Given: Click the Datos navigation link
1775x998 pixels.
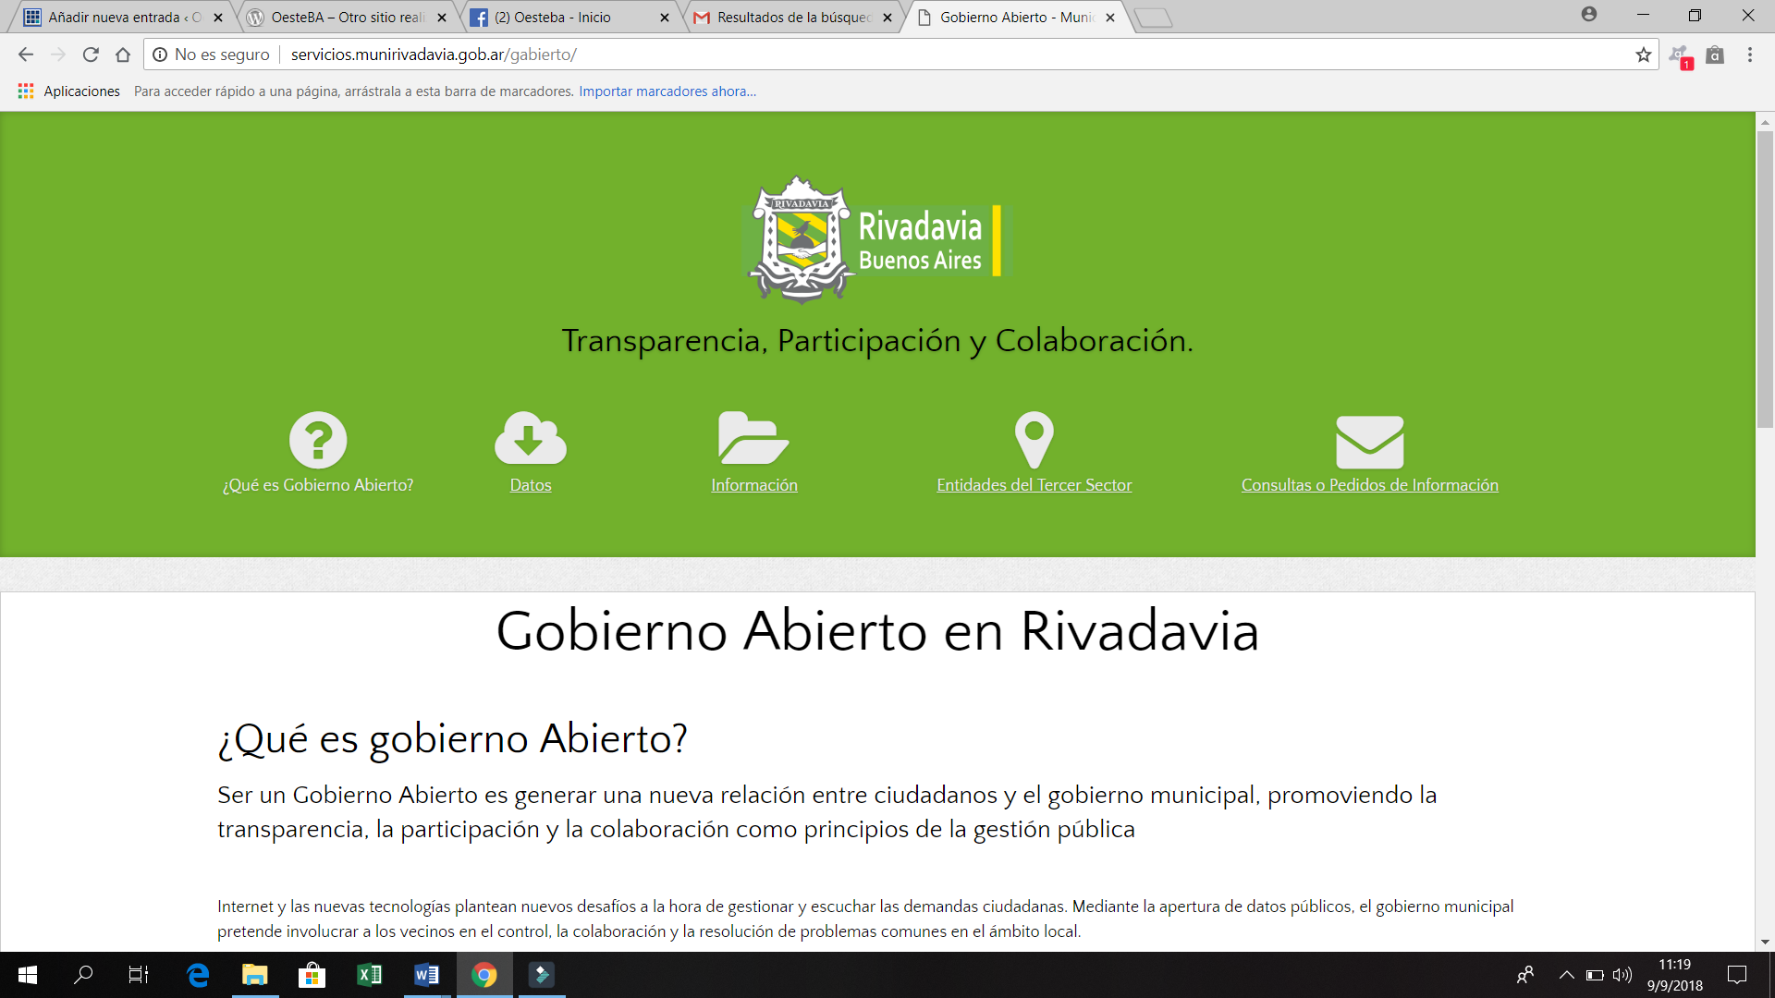Looking at the screenshot, I should (x=531, y=484).
